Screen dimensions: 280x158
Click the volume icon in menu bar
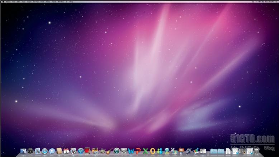[262, 2]
